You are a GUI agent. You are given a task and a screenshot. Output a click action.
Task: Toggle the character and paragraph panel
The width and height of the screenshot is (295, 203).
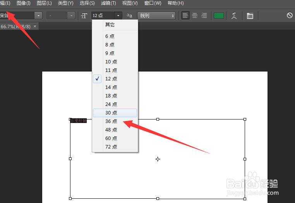[x=250, y=15]
